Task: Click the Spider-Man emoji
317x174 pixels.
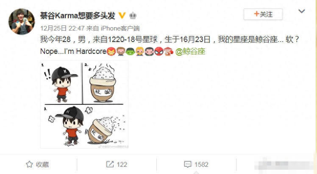Action: [159, 51]
